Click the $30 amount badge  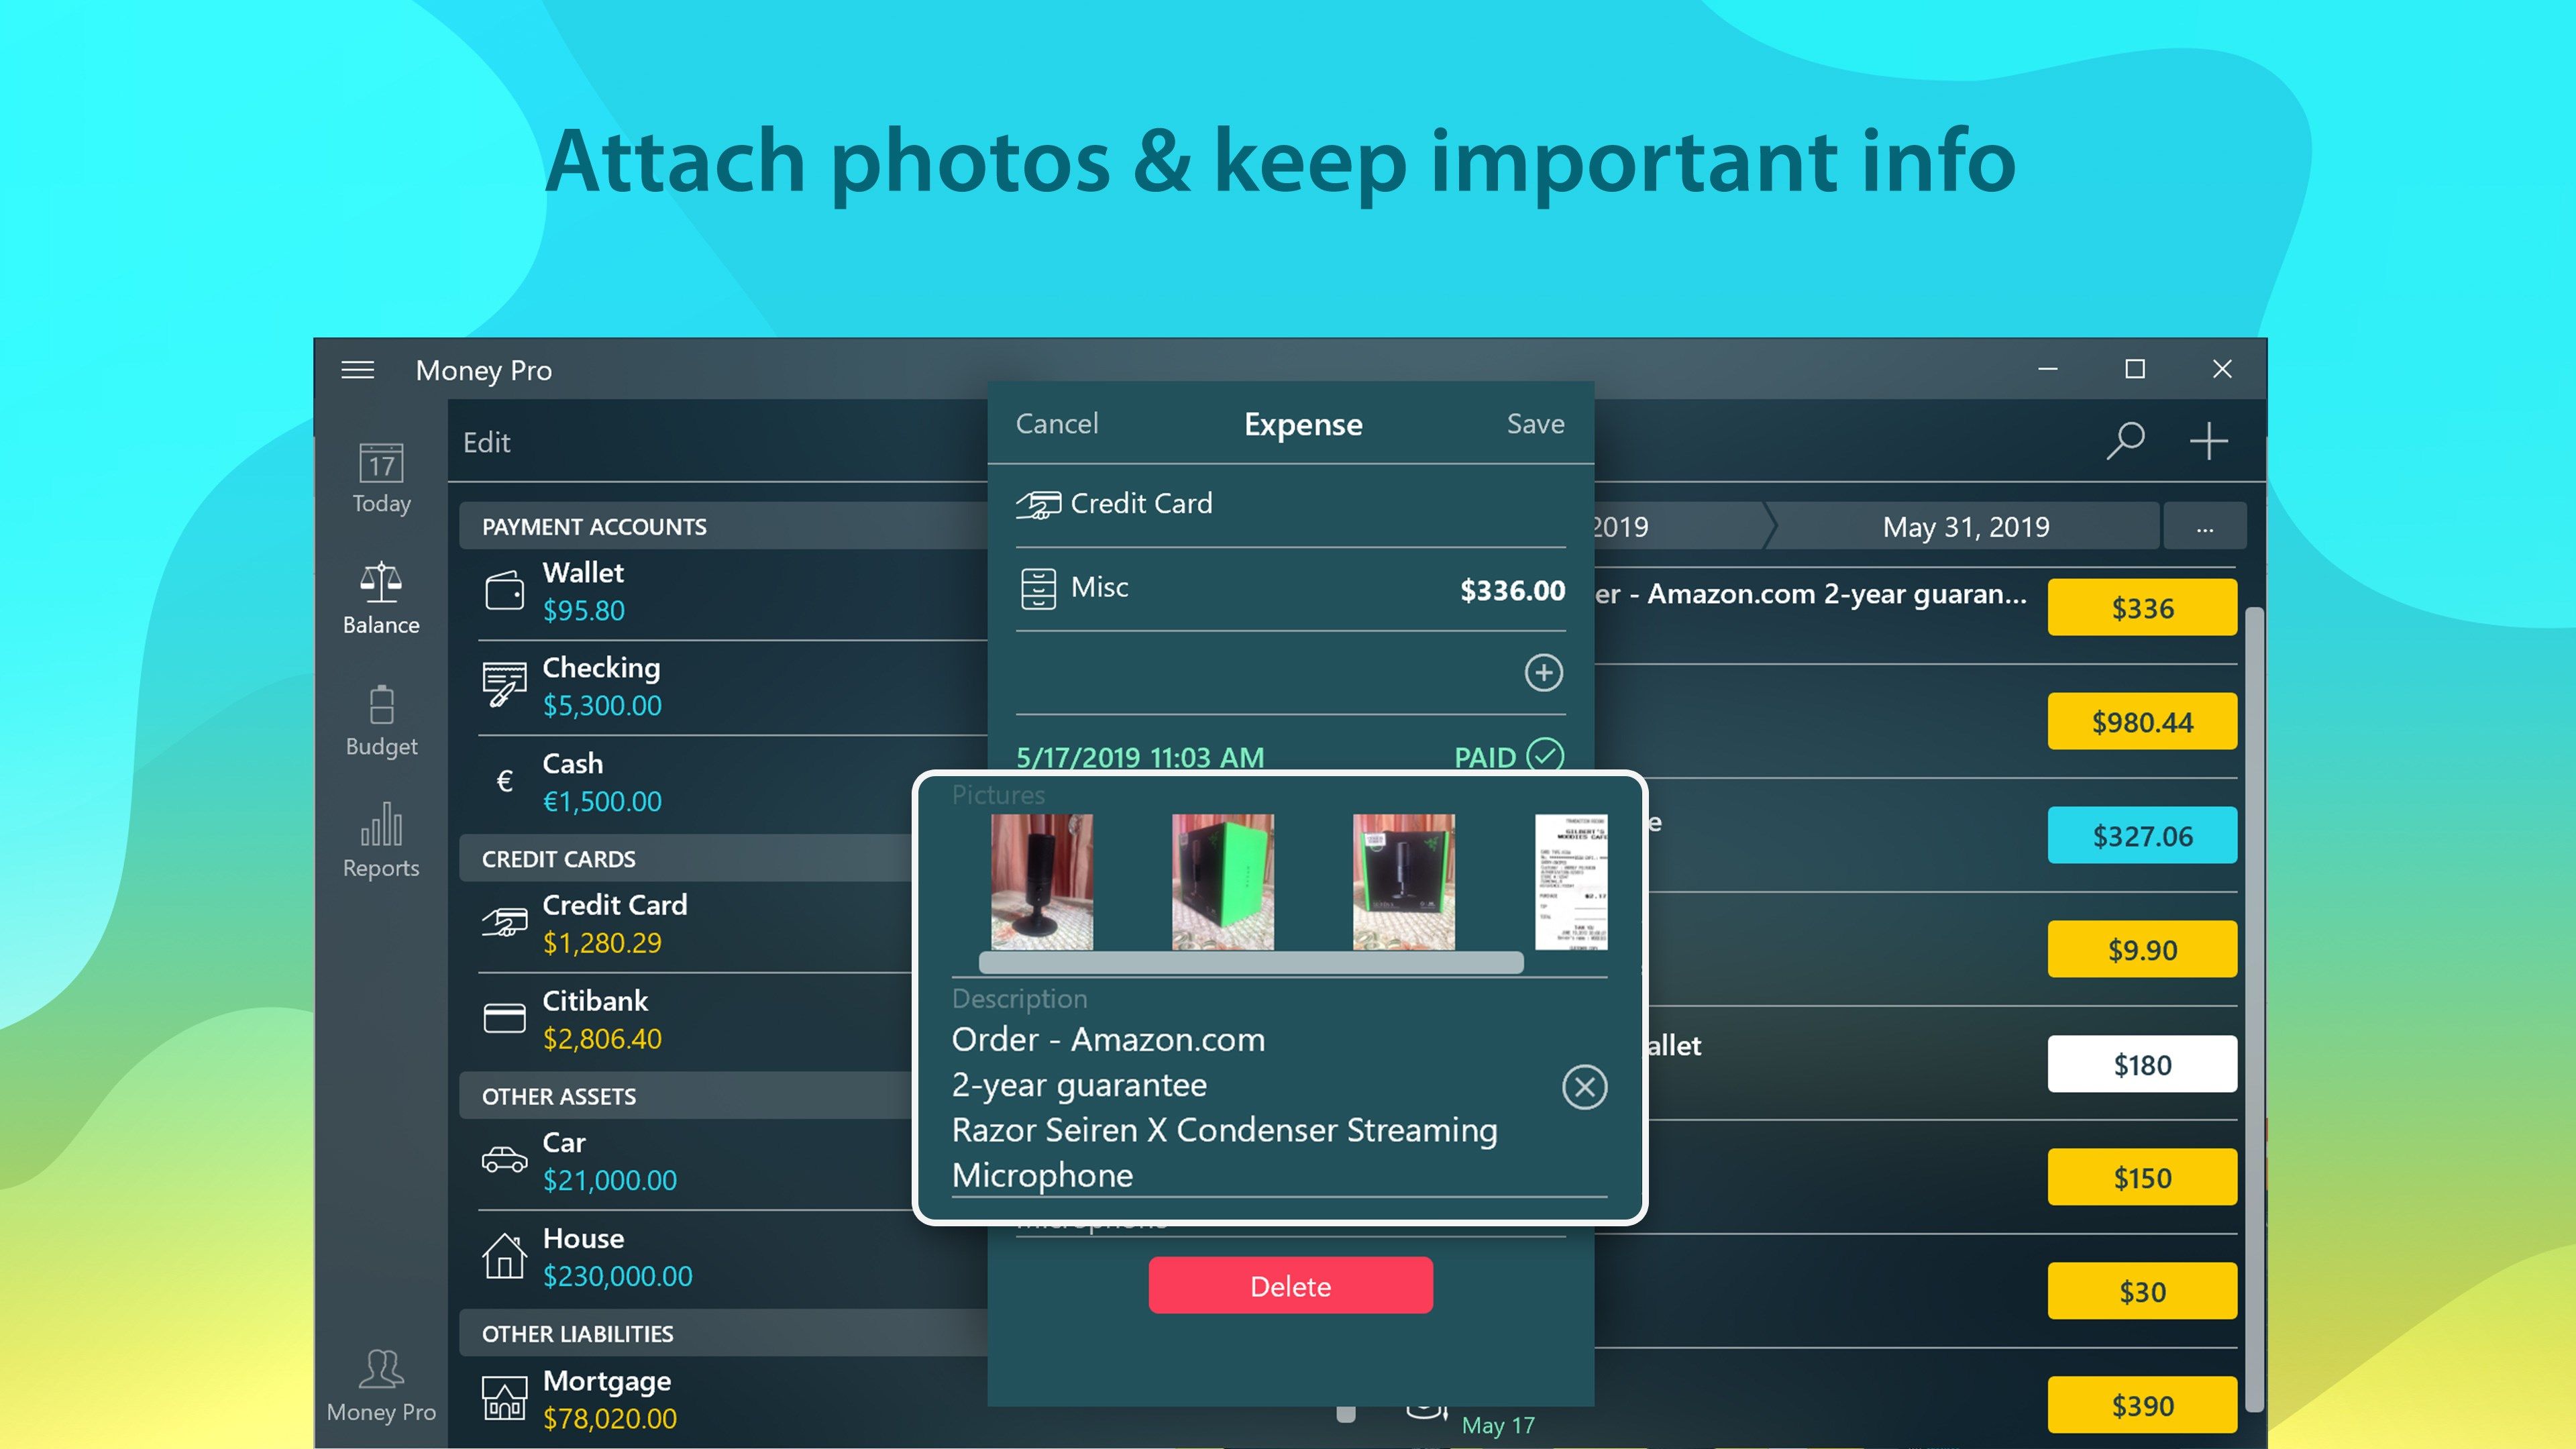(2141, 1291)
